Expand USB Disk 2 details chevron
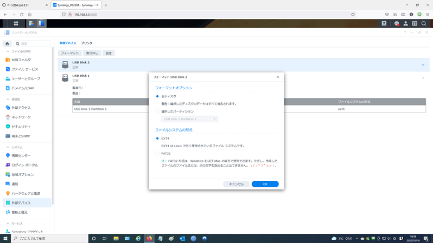The height and width of the screenshot is (243, 433). [x=423, y=65]
